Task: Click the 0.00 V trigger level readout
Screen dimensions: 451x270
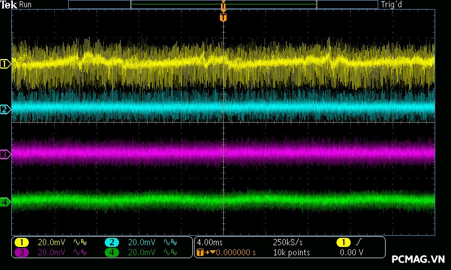Action: click(x=351, y=253)
